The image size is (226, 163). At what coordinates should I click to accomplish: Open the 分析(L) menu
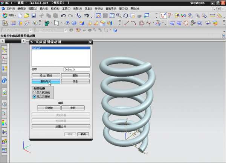tap(98, 8)
